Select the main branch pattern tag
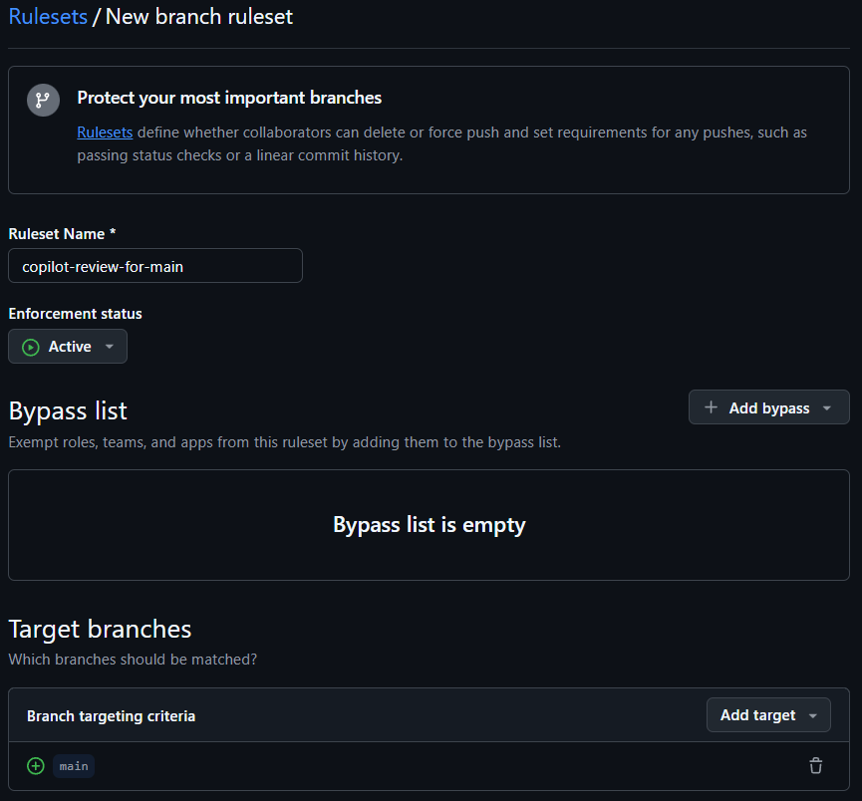Viewport: 862px width, 801px height. point(74,766)
